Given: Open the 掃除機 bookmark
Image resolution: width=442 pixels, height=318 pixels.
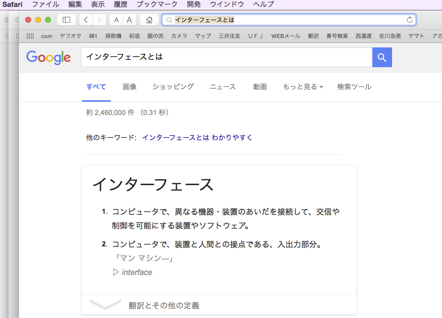Looking at the screenshot, I should pyautogui.click(x=113, y=36).
